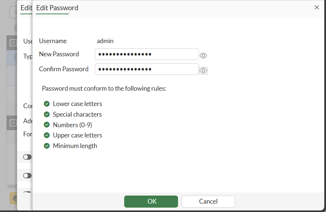
Task: Click the Minimum length check icon
Action: click(47, 146)
